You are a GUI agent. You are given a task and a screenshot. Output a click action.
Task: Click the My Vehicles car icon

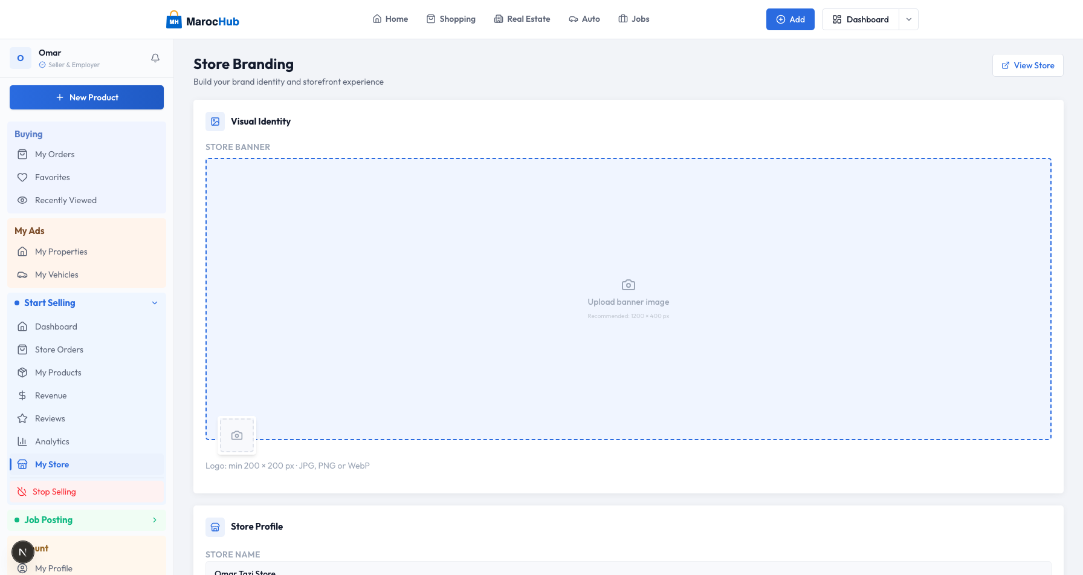22,275
